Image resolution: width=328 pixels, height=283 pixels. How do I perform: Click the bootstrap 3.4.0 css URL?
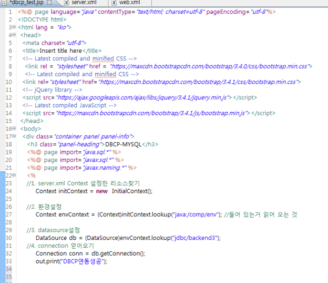pyautogui.click(x=209, y=66)
